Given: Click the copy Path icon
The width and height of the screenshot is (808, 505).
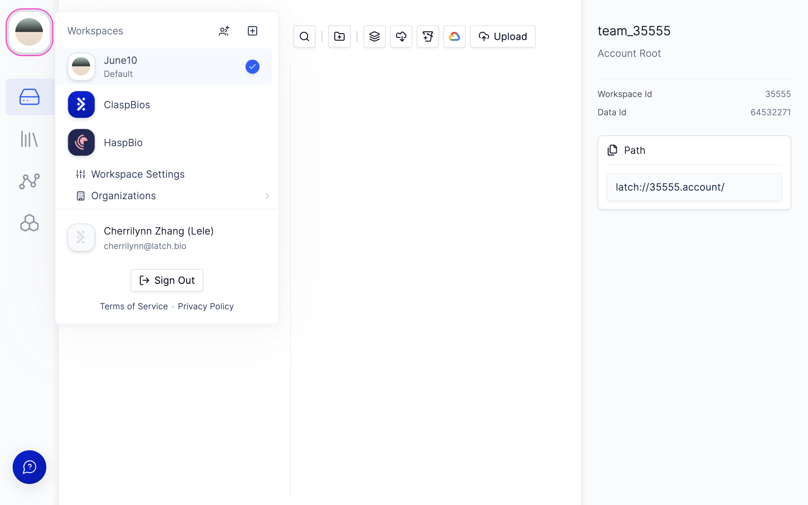Looking at the screenshot, I should pos(613,150).
